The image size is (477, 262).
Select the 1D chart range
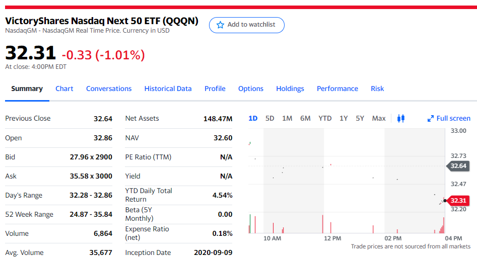(x=253, y=118)
